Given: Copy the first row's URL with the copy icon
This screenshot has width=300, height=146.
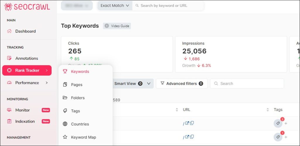Looking at the screenshot, I should tap(192, 123).
